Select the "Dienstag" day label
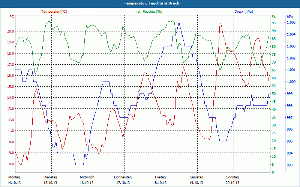Screen dimensions: 300x187 50,177
